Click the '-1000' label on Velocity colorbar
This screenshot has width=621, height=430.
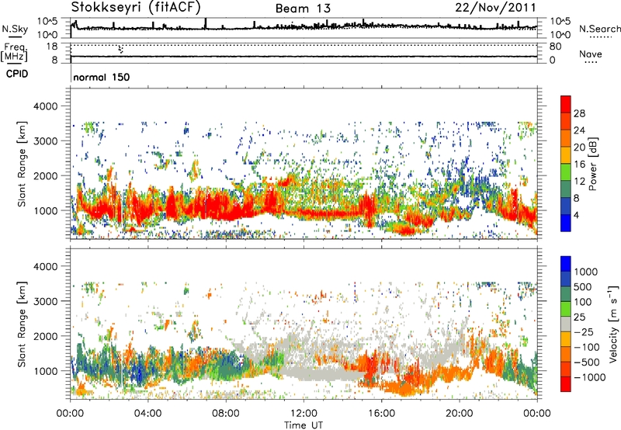[589, 377]
